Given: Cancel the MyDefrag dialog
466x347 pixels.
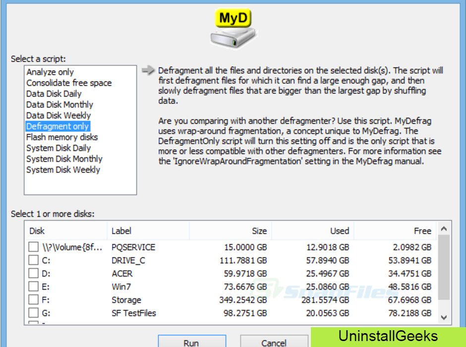Looking at the screenshot, I should click(x=274, y=342).
